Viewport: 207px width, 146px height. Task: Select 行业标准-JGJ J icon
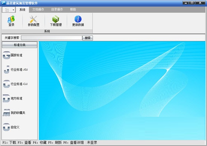tap(6, 70)
